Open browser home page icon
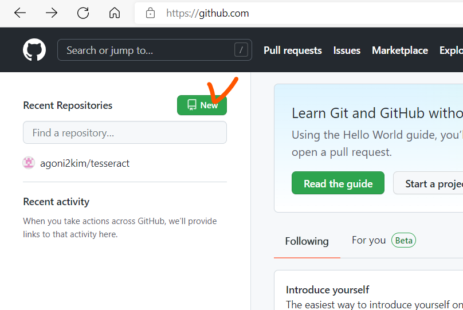This screenshot has height=310, width=463. point(115,13)
